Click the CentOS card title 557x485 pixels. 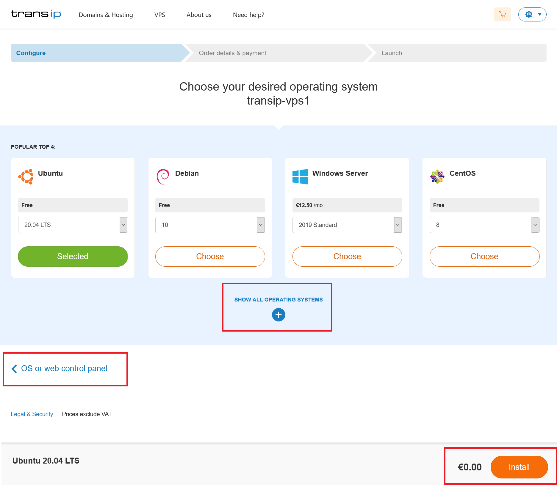[x=463, y=173]
